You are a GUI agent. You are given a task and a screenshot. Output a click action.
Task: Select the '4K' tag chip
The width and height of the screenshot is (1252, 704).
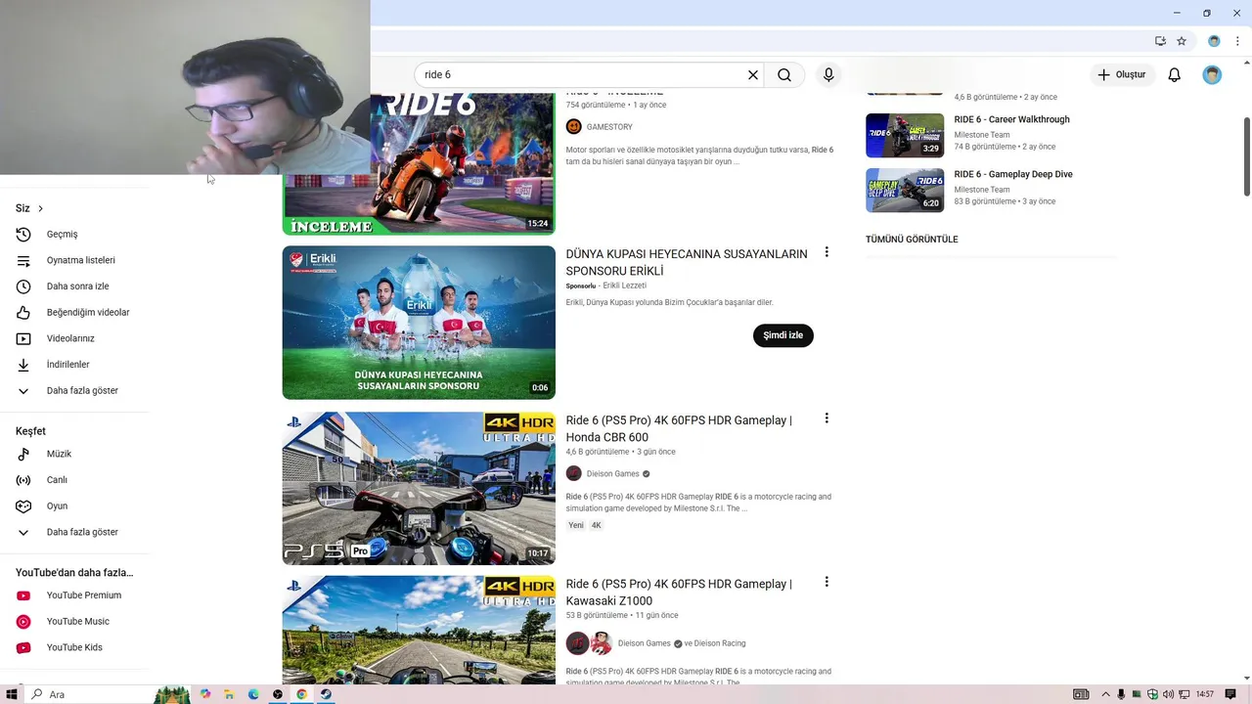[x=597, y=526]
